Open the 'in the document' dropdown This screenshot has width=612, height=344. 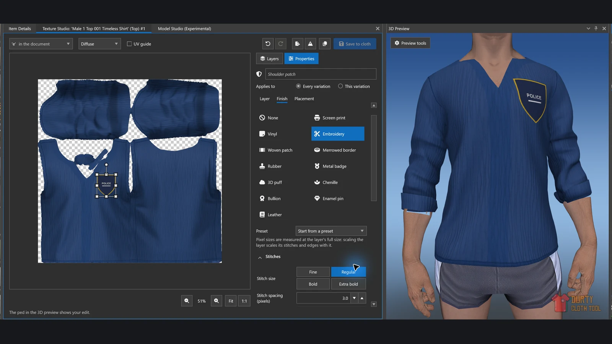point(41,44)
